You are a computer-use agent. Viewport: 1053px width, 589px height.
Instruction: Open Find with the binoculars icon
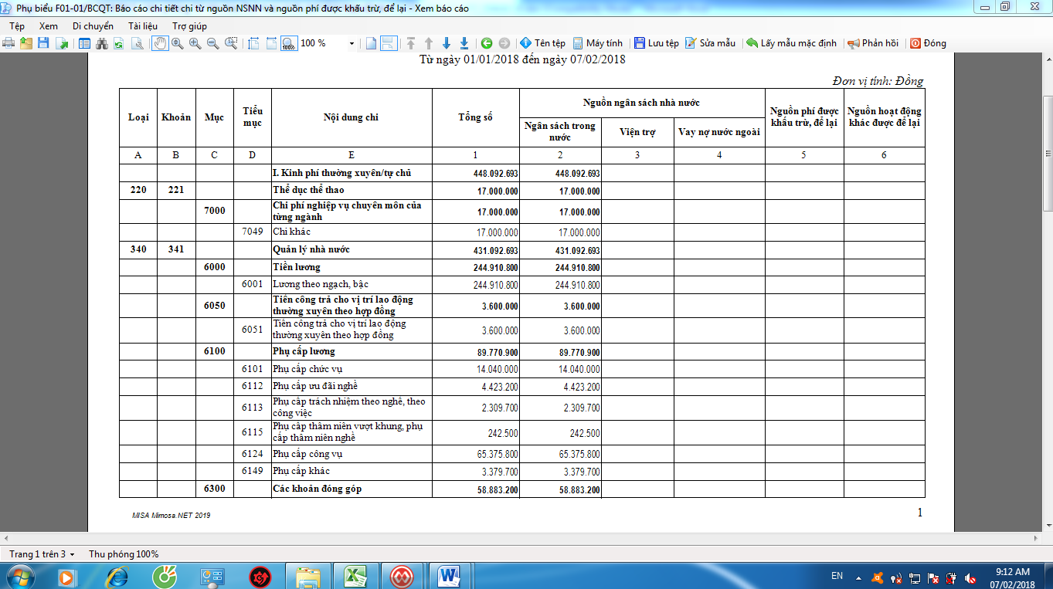click(102, 43)
